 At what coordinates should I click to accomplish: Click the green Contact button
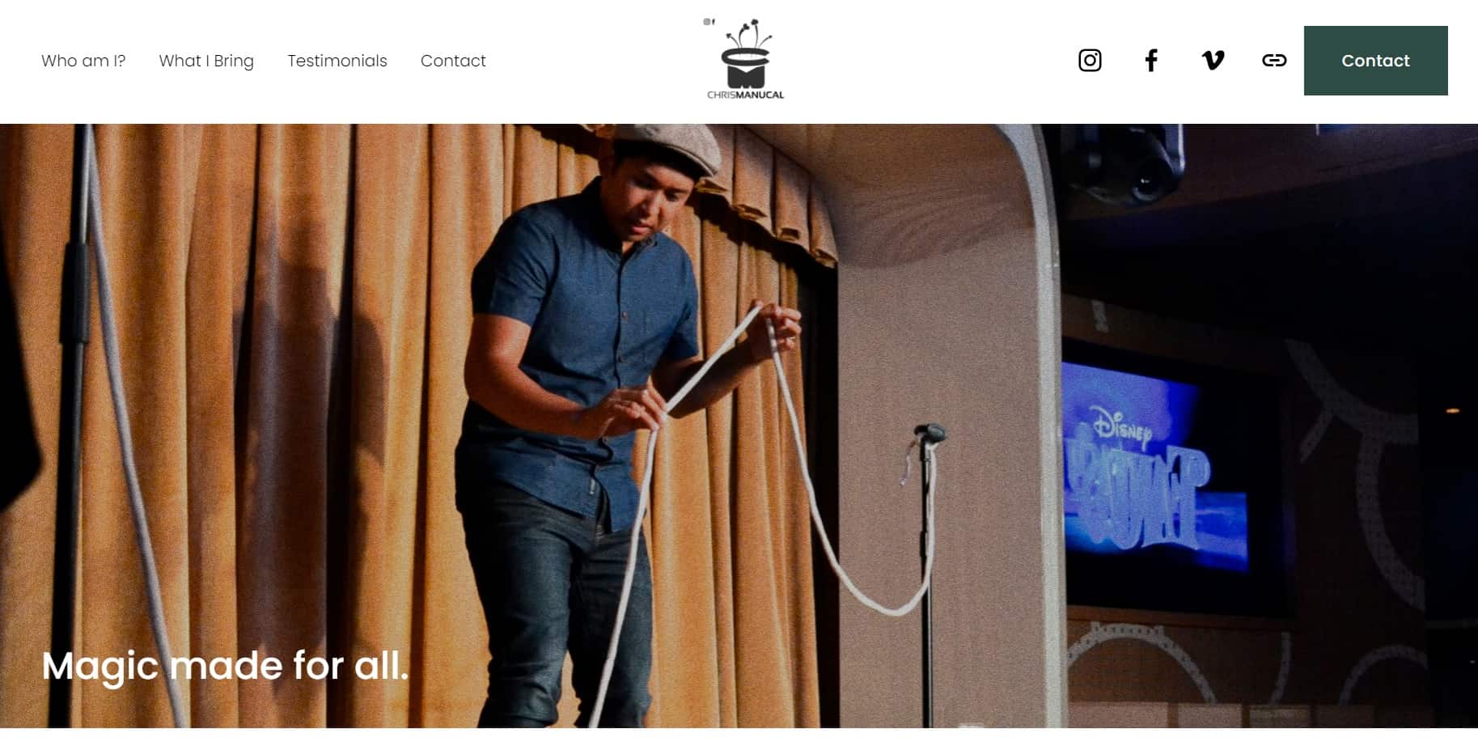(x=1375, y=61)
